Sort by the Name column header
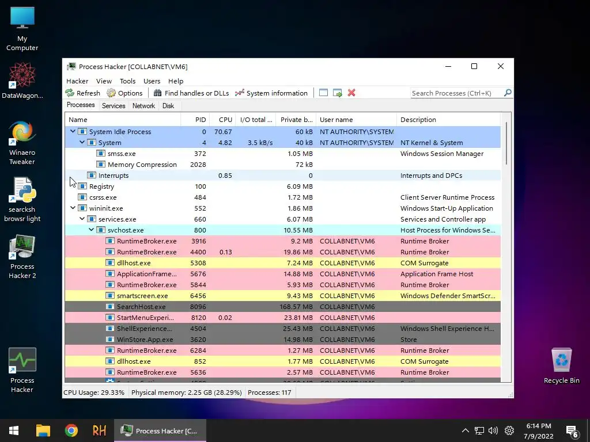This screenshot has width=590, height=442. [x=123, y=120]
